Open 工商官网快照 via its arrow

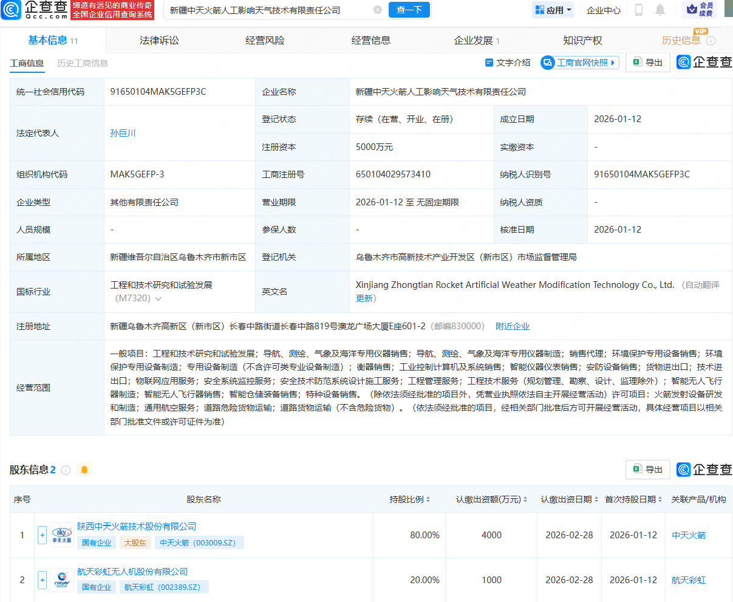612,63
